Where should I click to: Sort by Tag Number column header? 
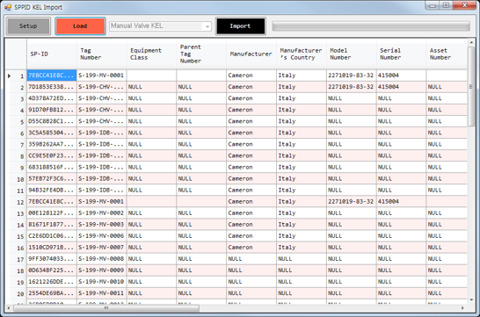coord(102,54)
